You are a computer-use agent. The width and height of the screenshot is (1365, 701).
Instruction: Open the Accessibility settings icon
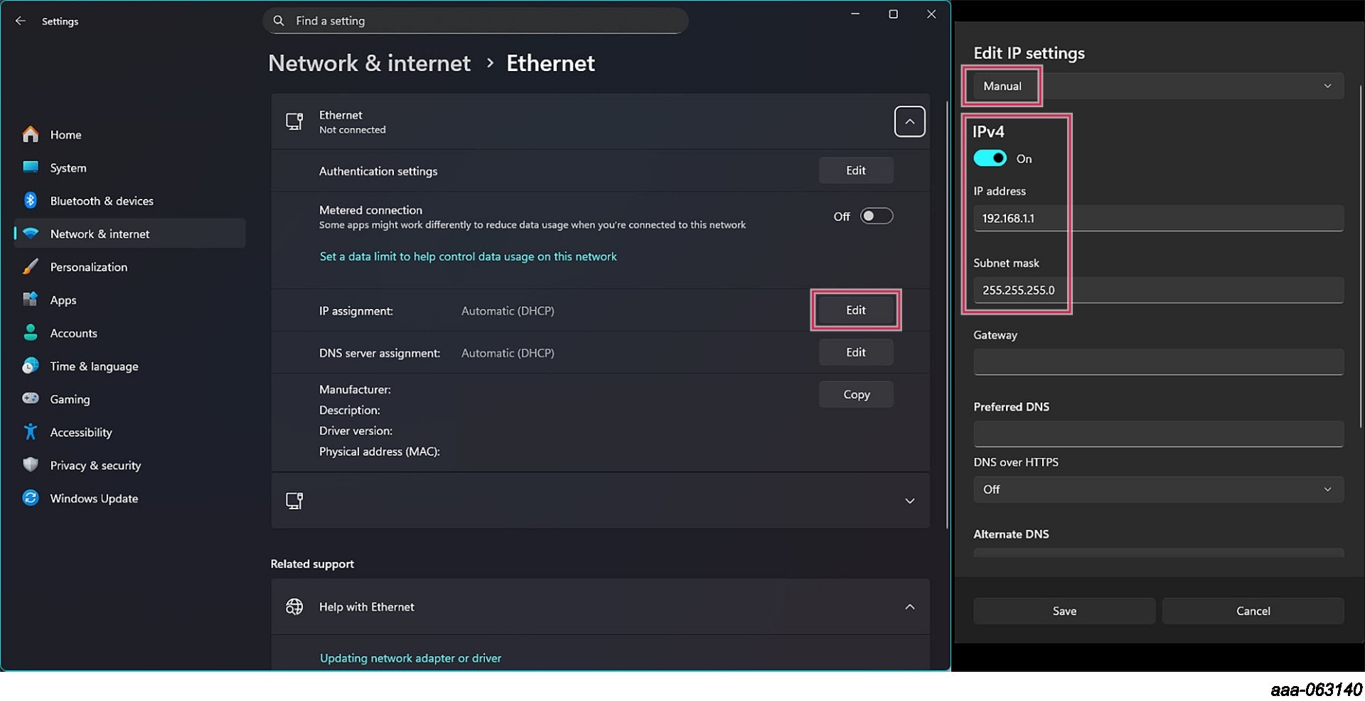31,432
